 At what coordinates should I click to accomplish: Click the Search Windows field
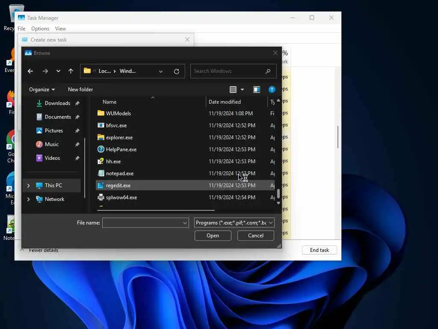[x=233, y=71]
